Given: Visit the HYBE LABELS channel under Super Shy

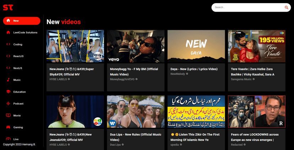Looking at the screenshot, I should pos(58,79).
